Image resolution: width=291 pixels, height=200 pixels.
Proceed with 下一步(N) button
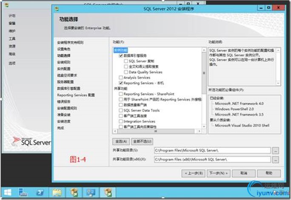coord(219,174)
